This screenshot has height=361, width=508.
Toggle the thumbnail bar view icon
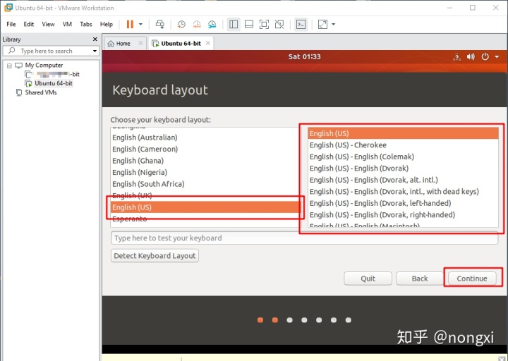tap(249, 24)
